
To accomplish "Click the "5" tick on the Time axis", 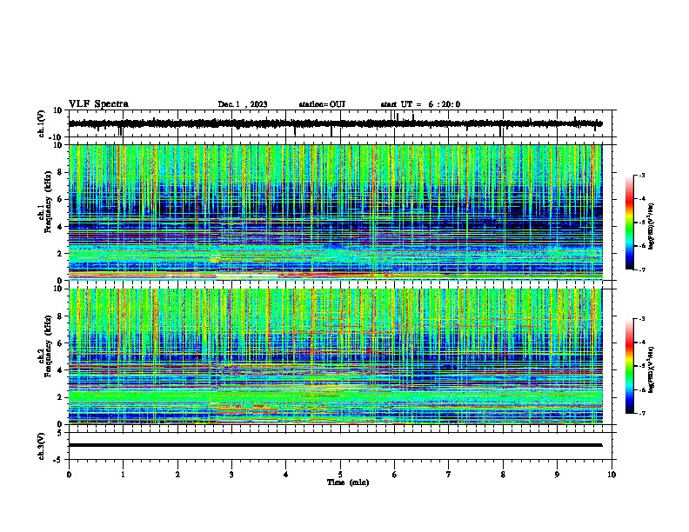I will coord(340,475).
